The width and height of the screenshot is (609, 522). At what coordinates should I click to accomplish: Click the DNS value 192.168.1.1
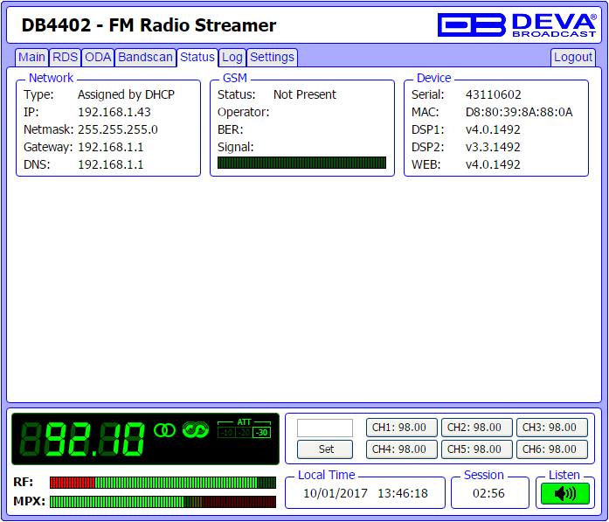[x=111, y=164]
